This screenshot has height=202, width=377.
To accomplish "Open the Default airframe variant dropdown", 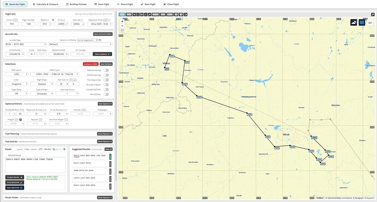I will 80,44.
